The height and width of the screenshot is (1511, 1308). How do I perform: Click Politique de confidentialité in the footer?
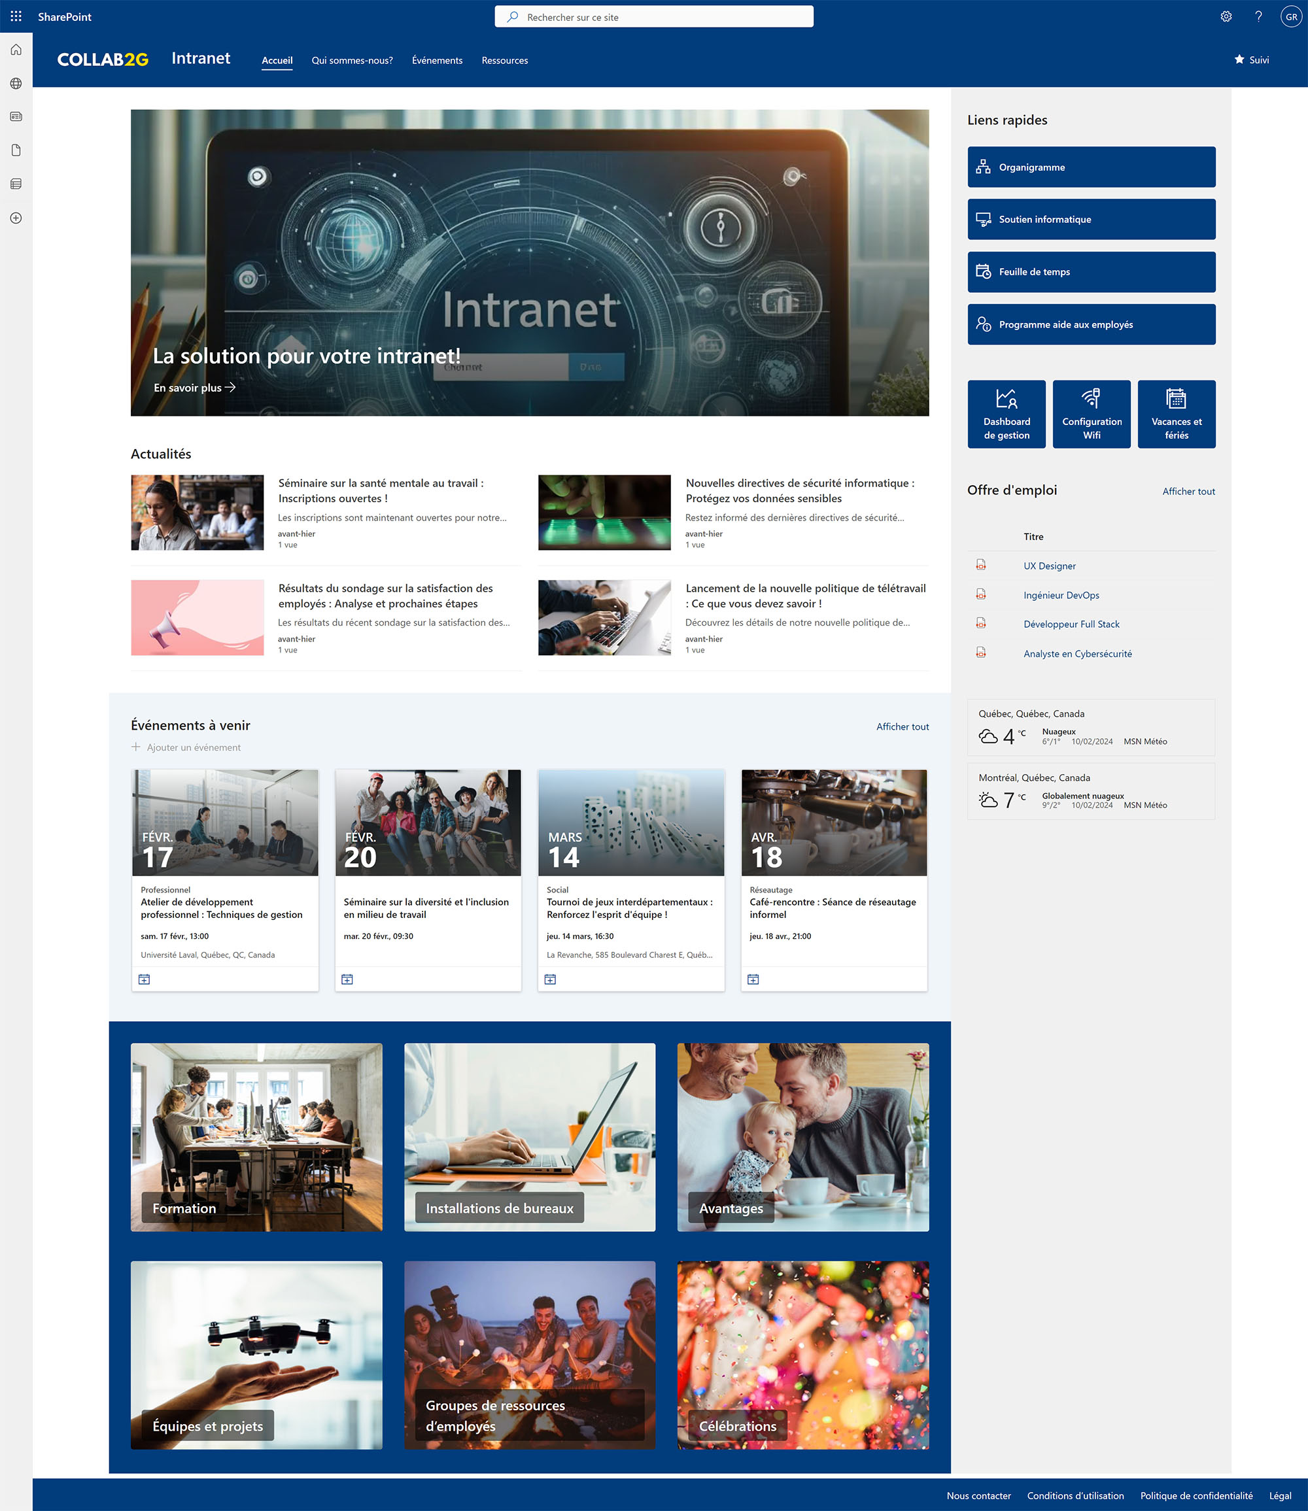pyautogui.click(x=1196, y=1496)
